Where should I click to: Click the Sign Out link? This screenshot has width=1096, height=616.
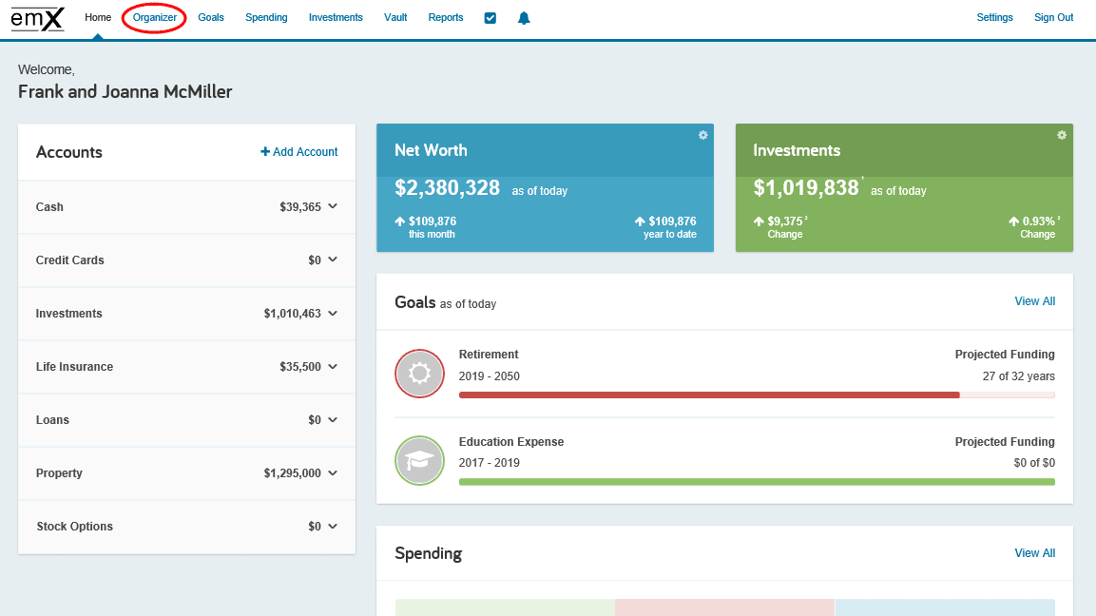(1053, 17)
